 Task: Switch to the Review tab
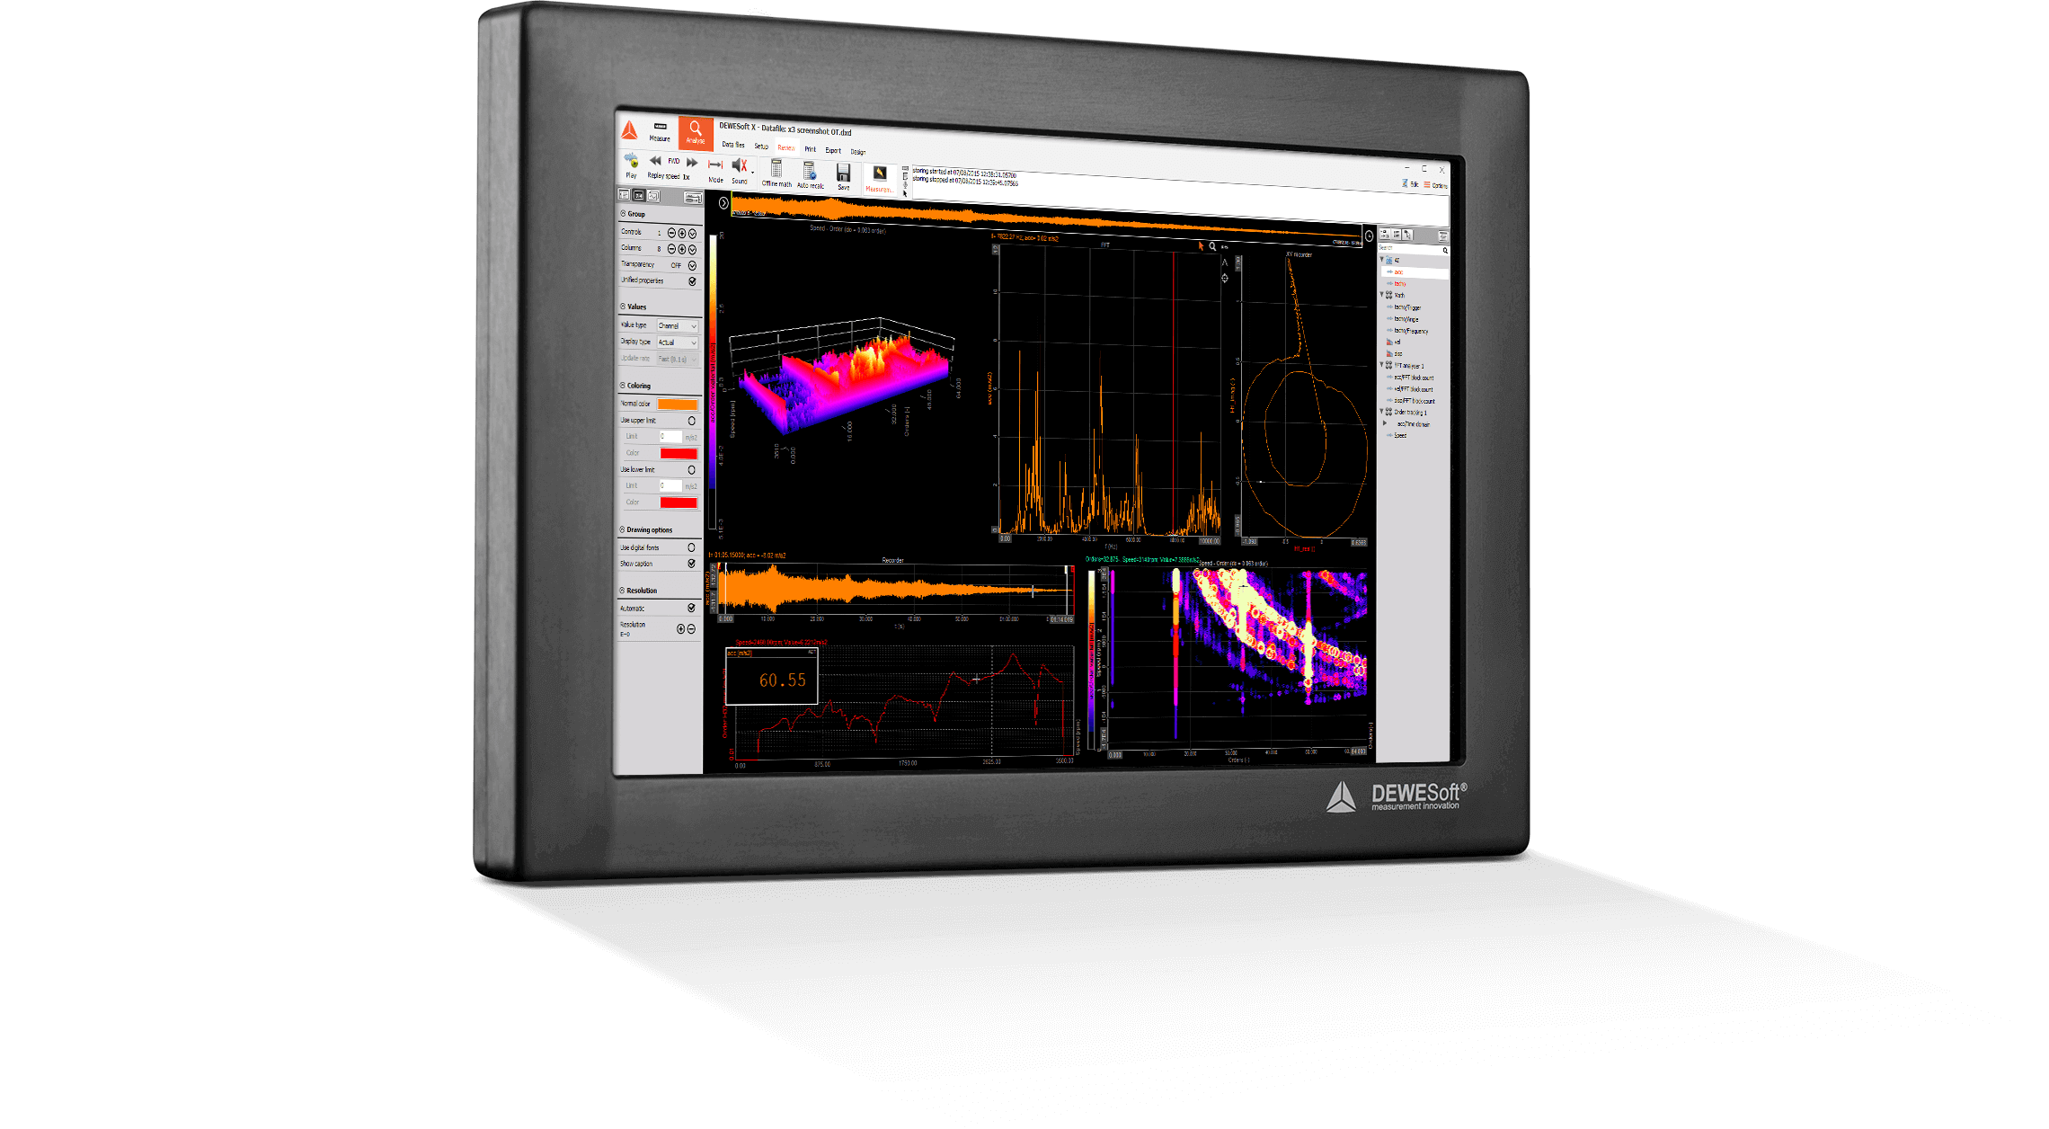786,147
